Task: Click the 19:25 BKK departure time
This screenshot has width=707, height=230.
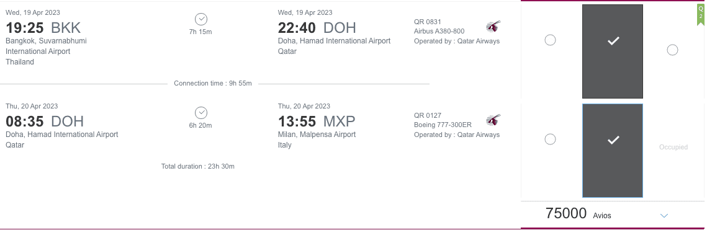Action: click(43, 28)
